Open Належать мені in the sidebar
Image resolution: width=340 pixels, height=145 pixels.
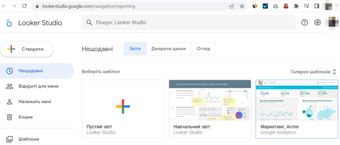click(37, 102)
